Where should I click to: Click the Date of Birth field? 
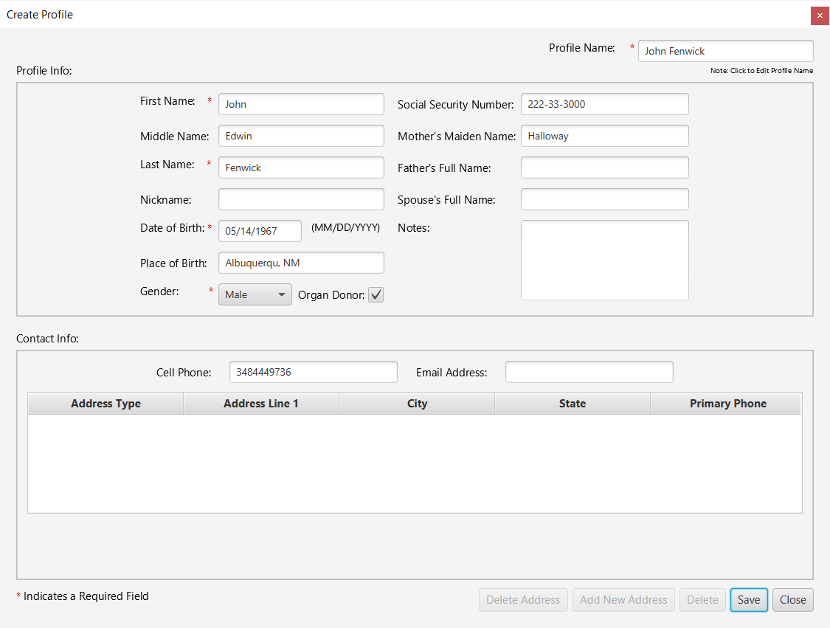click(x=259, y=230)
